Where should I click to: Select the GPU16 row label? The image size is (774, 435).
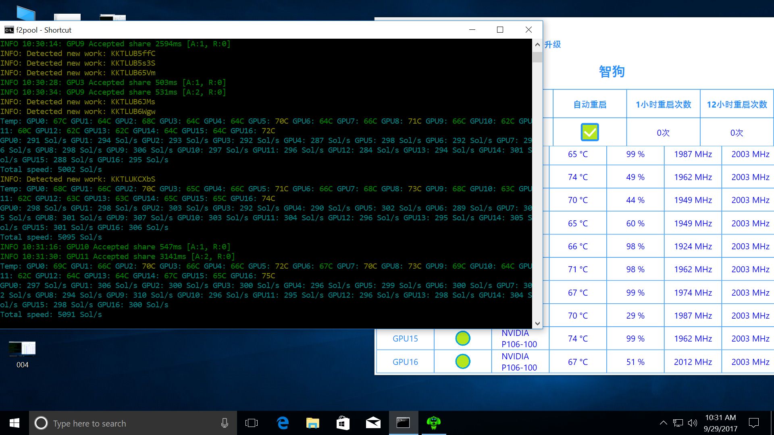405,362
